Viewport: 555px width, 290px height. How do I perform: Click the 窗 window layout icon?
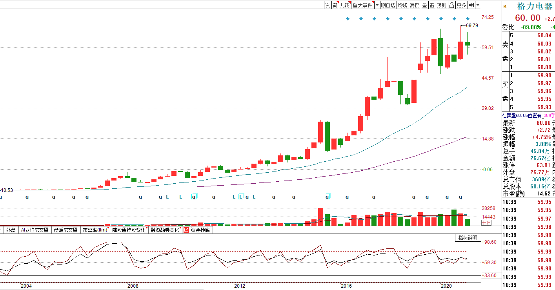point(432,5)
